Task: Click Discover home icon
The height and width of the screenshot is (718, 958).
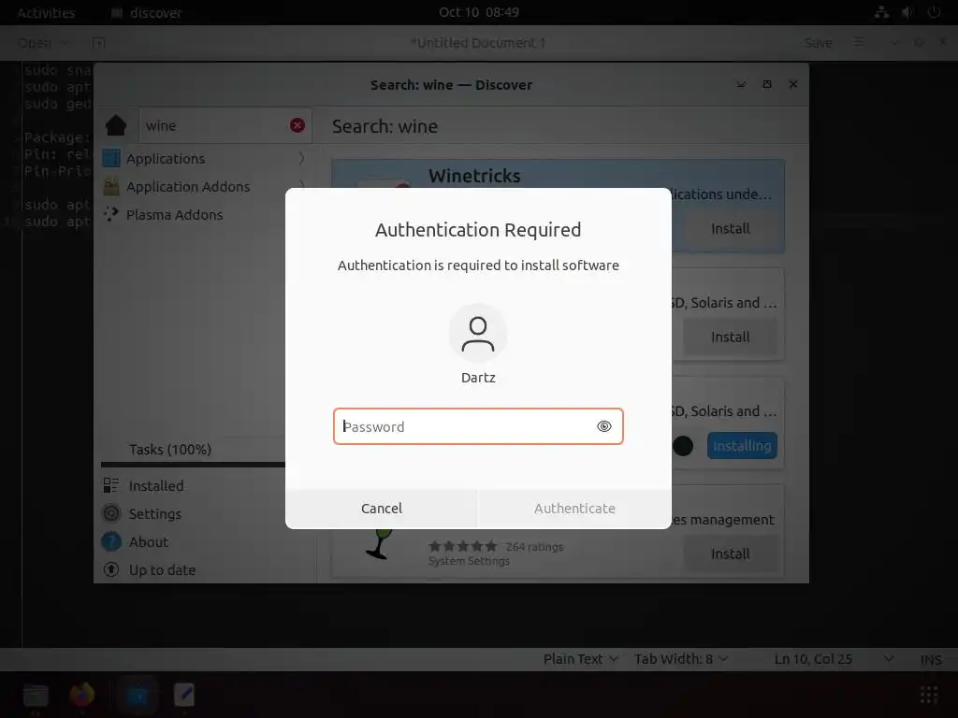Action: click(115, 126)
